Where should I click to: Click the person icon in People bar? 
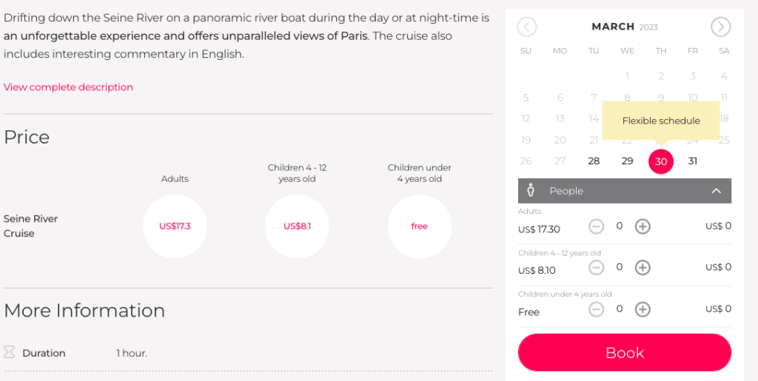(531, 191)
